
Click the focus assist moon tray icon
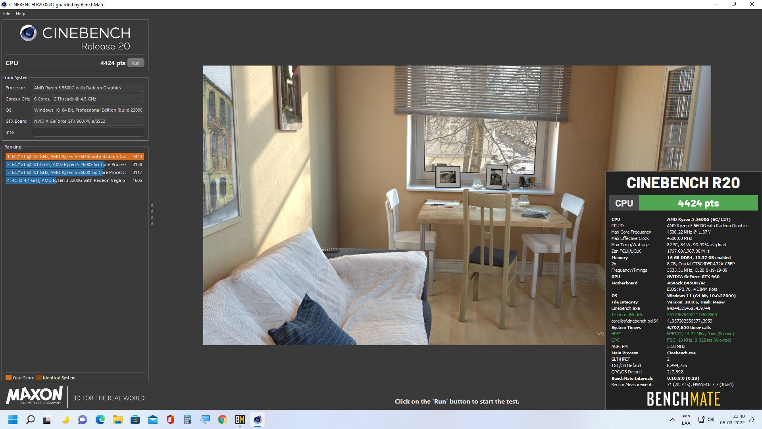[x=751, y=419]
